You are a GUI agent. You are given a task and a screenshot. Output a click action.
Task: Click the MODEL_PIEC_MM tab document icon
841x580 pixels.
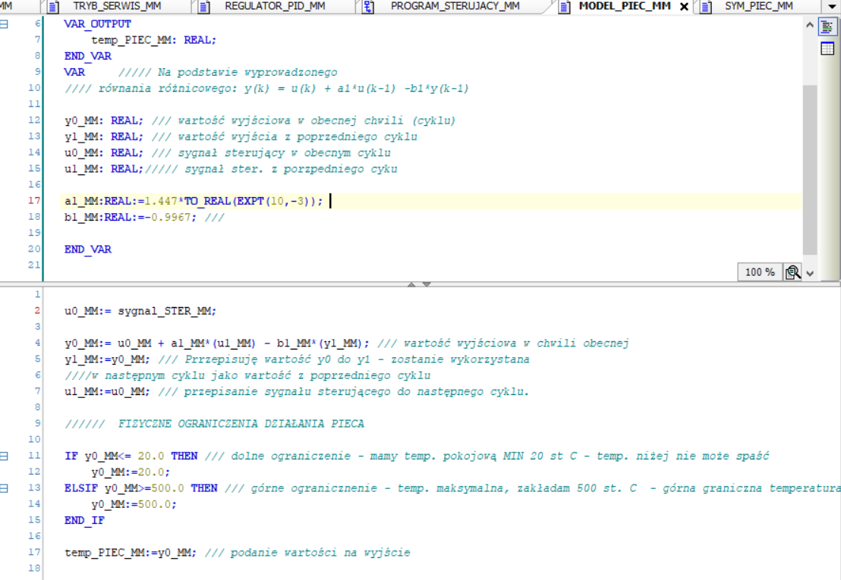(564, 6)
